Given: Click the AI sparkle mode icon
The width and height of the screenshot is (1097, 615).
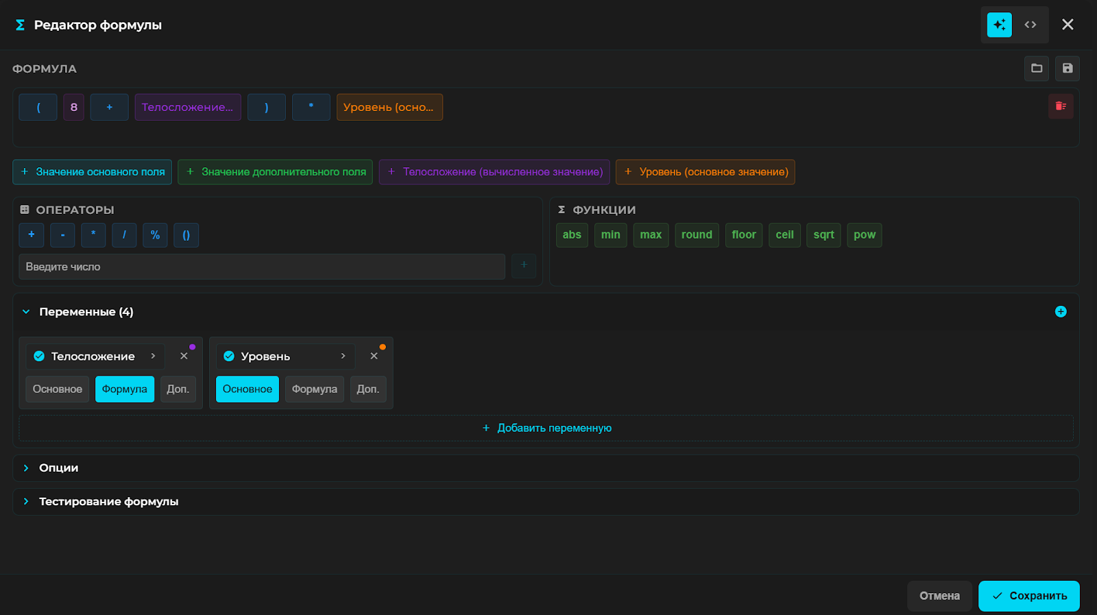Looking at the screenshot, I should [999, 25].
